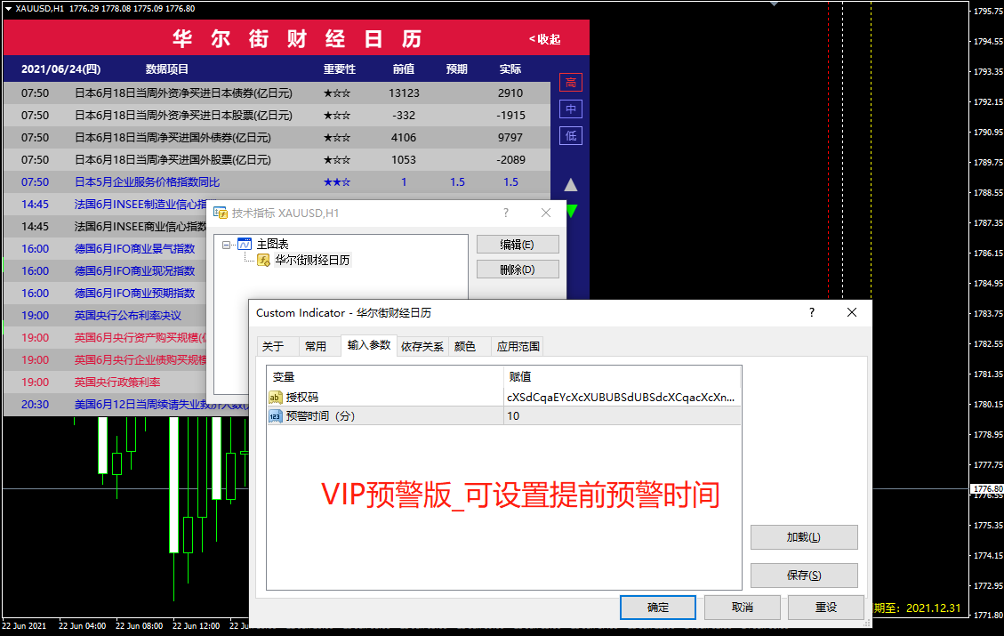
Task: Toggle the 高 high-importance filter
Action: pyautogui.click(x=570, y=83)
